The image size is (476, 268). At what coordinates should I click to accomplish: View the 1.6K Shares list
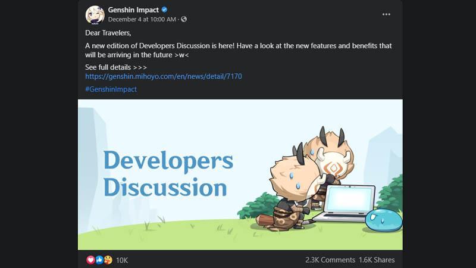[377, 260]
